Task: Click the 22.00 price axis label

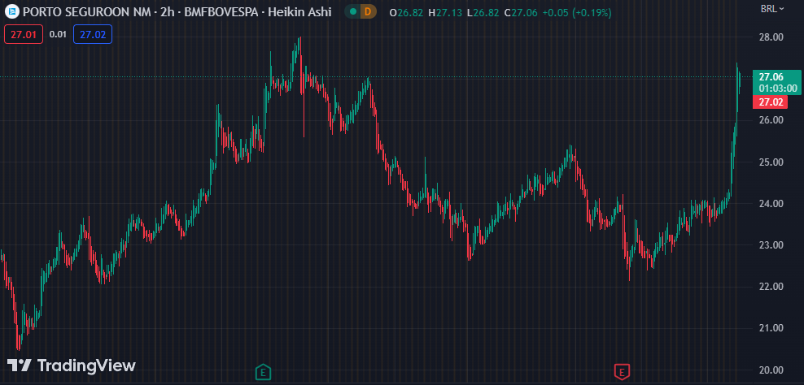Action: click(x=771, y=287)
